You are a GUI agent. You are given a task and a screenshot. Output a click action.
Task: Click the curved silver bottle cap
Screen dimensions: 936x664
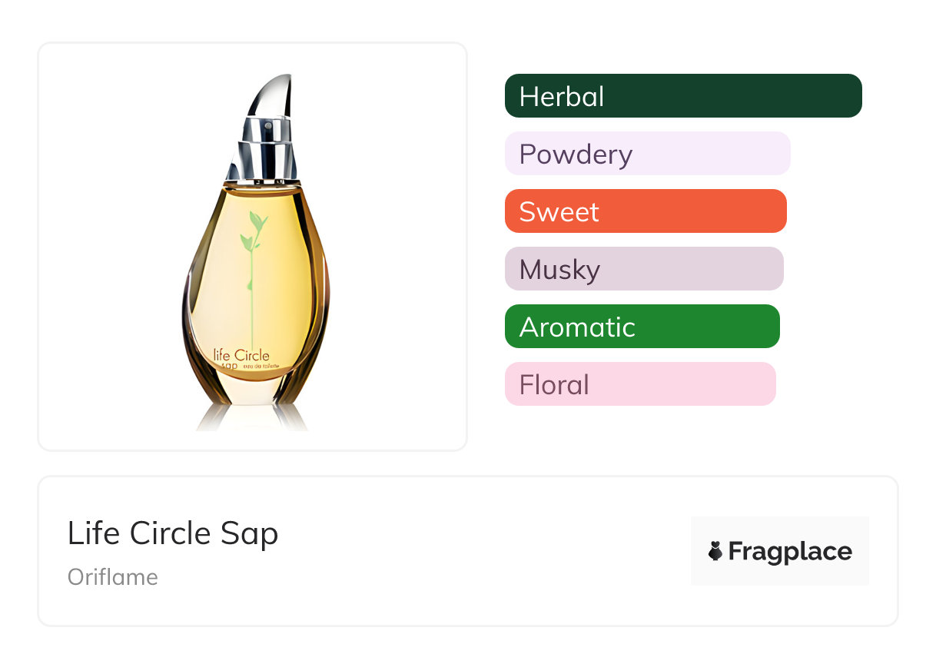(x=271, y=96)
